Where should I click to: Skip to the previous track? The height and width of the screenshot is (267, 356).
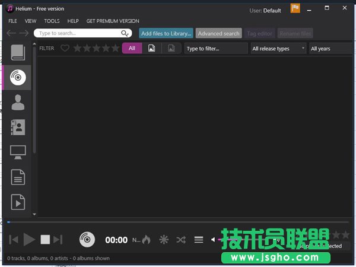[14, 240]
